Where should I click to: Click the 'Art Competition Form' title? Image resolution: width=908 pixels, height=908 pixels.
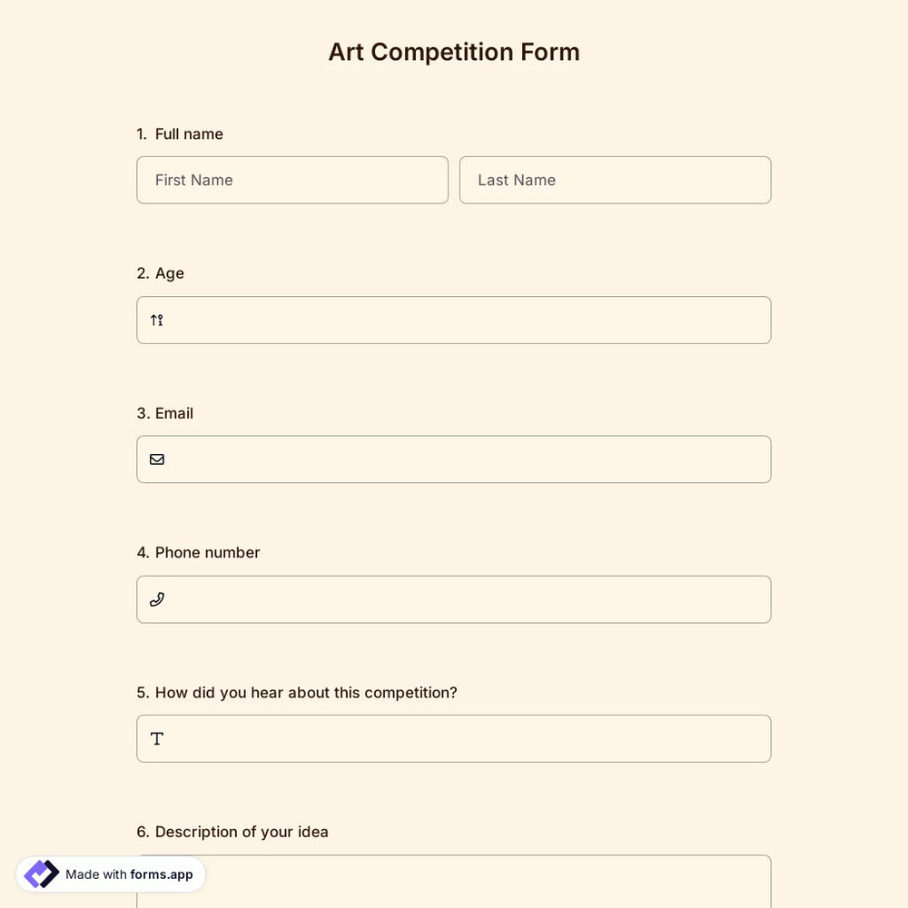pyautogui.click(x=454, y=52)
